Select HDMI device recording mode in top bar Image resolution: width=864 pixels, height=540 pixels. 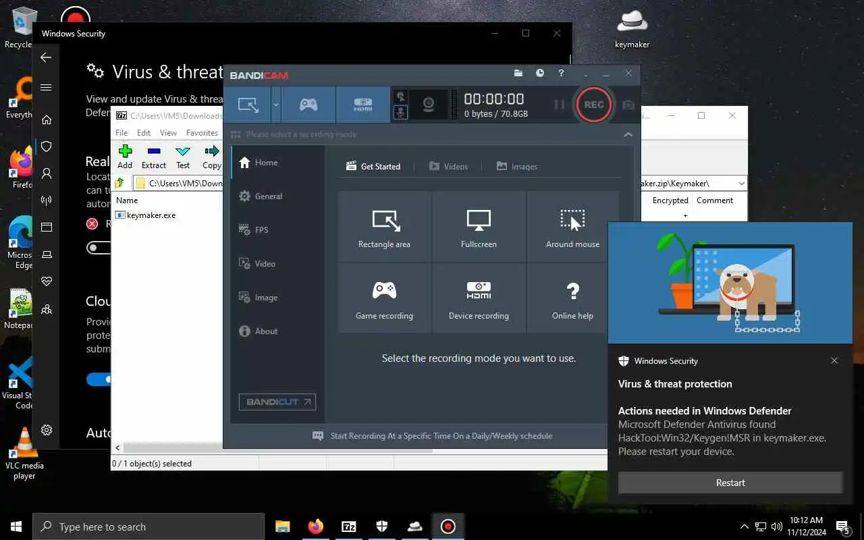pyautogui.click(x=363, y=105)
